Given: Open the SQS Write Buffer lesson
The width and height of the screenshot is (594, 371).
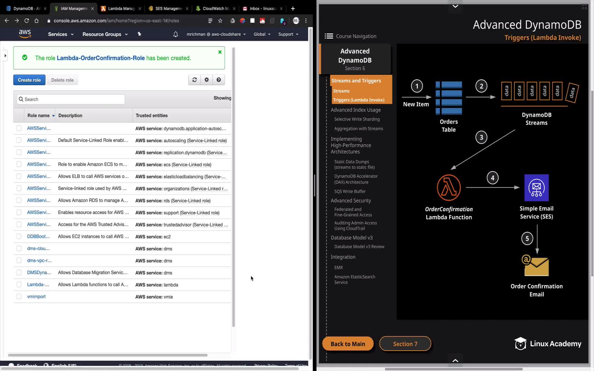Looking at the screenshot, I should tap(350, 191).
